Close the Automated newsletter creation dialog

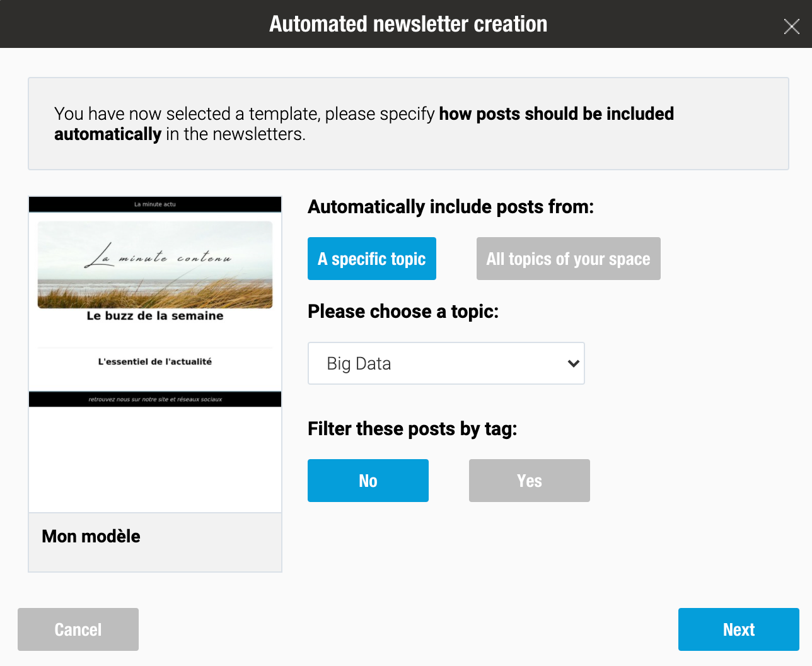coord(791,26)
